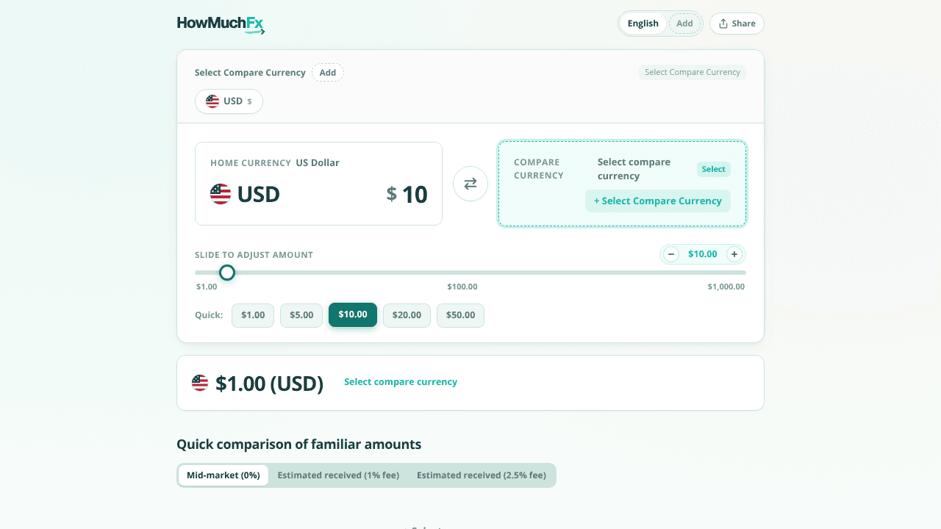Switch to Estimated received (2.5% fee) tab
941x529 pixels.
tap(482, 475)
